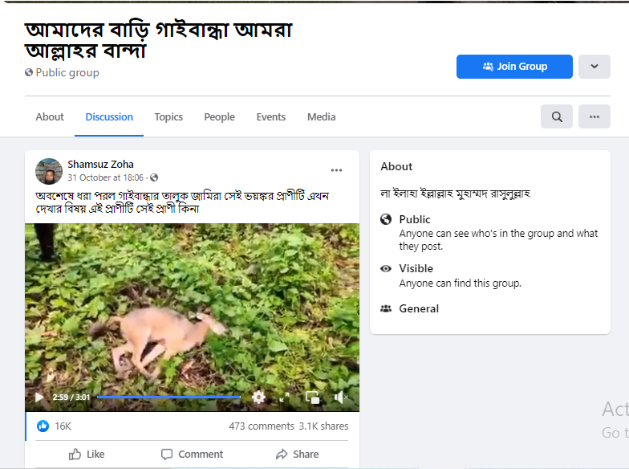Click the Join Group button
Viewport: 629px width, 469px height.
coord(514,67)
